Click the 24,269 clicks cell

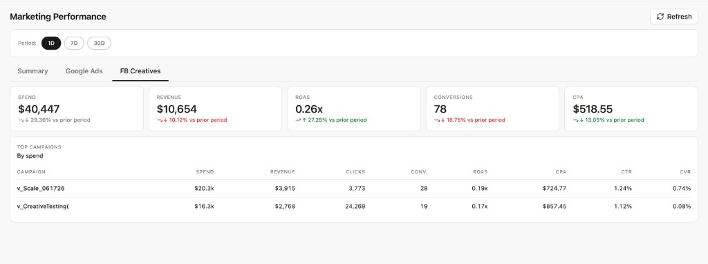355,206
